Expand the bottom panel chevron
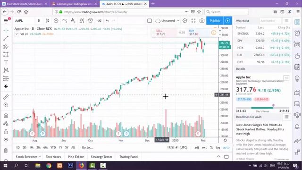This screenshot has width=302, height=170. pos(218,156)
